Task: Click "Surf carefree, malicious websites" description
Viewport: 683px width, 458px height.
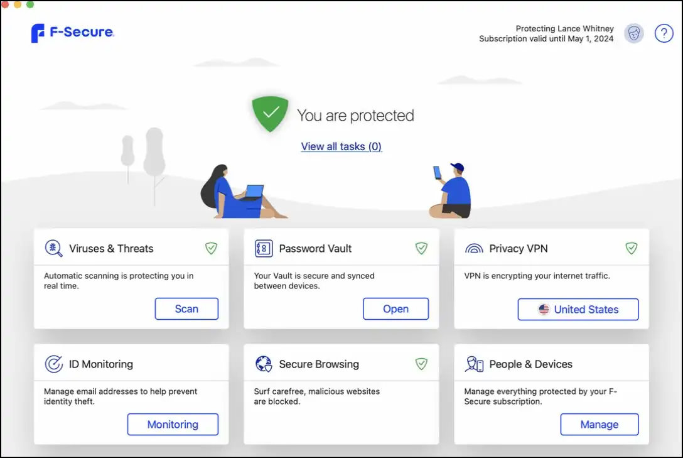Action: (x=316, y=396)
